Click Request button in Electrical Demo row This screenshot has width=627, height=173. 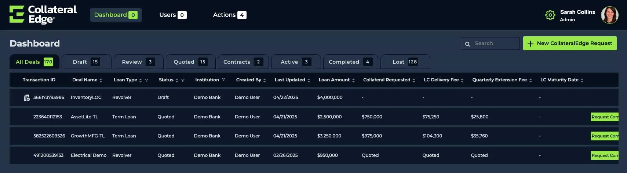pos(605,155)
